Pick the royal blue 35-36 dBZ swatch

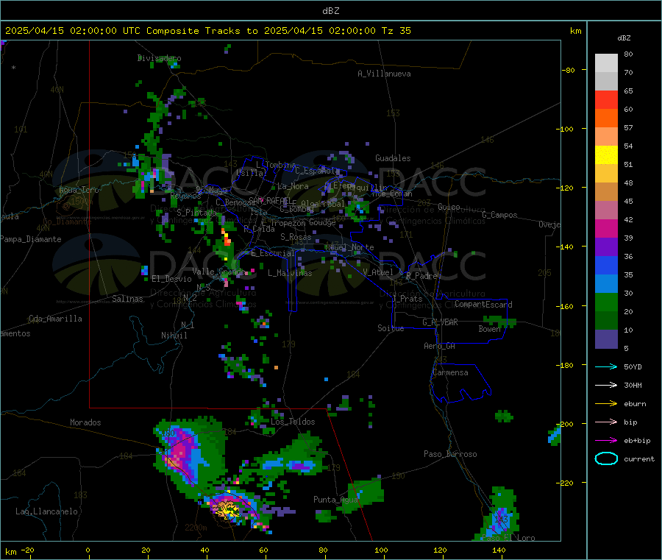click(606, 265)
